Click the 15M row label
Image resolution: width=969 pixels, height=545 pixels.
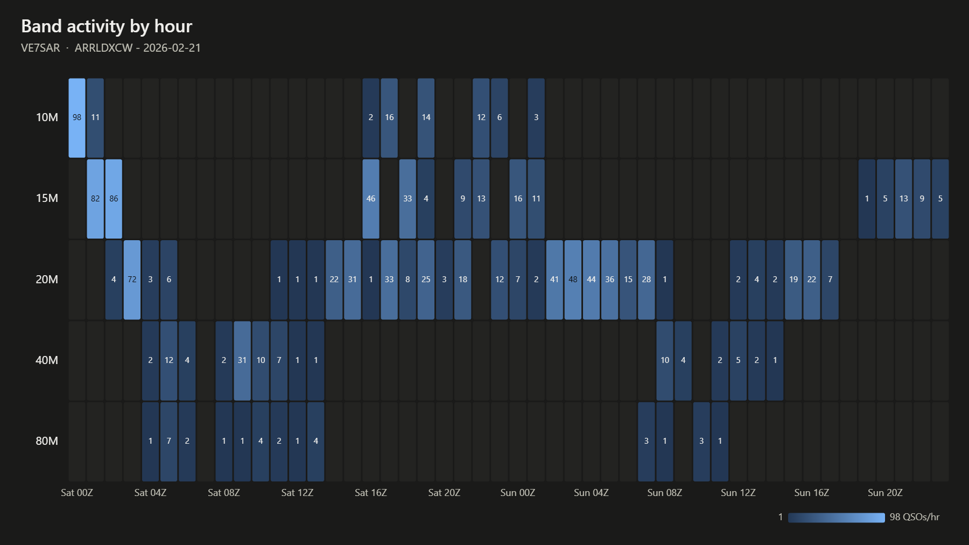click(x=47, y=198)
